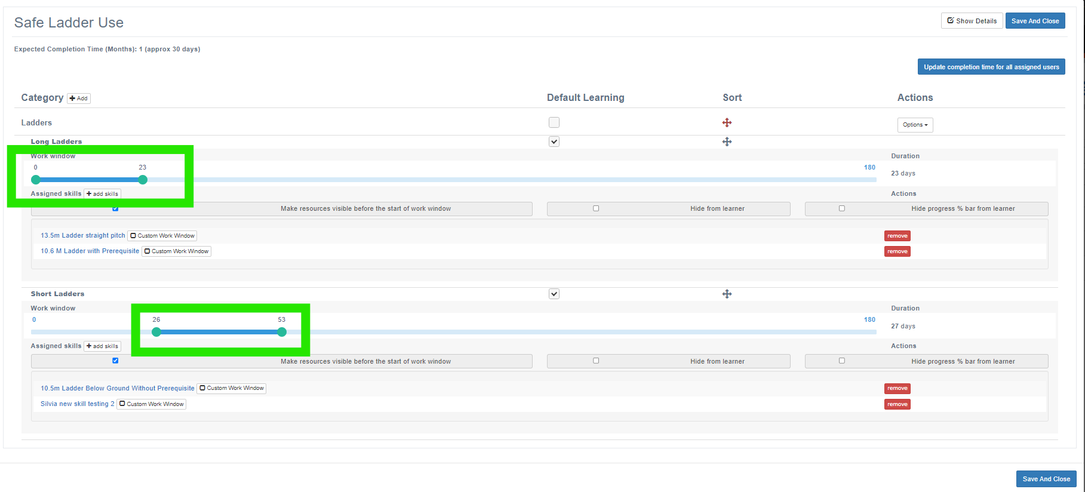Click Save And Close beside Show Details

(x=1035, y=21)
